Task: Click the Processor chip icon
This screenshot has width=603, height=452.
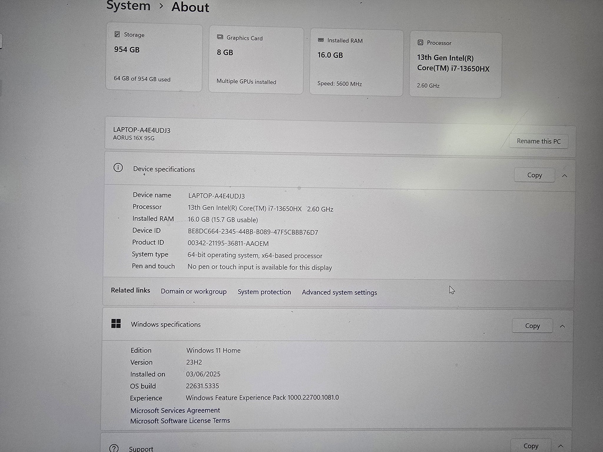Action: (420, 42)
